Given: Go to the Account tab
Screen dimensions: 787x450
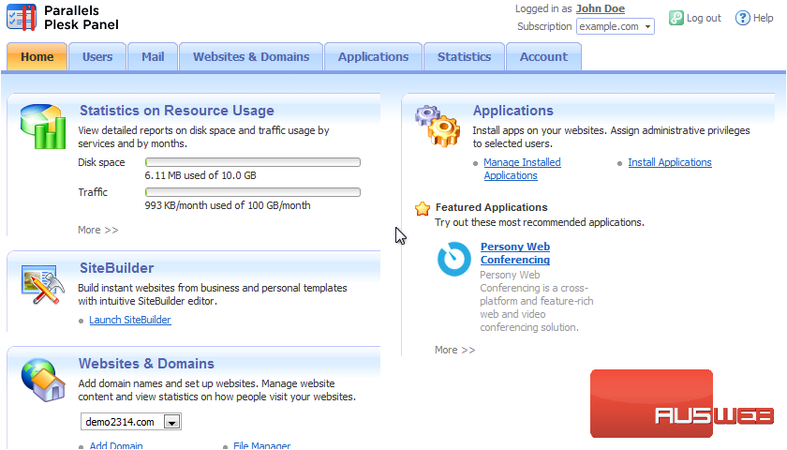Looking at the screenshot, I should point(543,57).
